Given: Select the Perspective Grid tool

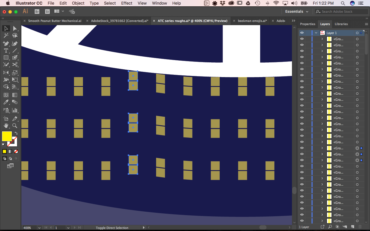Looking at the screenshot, I should pyautogui.click(x=15, y=87).
